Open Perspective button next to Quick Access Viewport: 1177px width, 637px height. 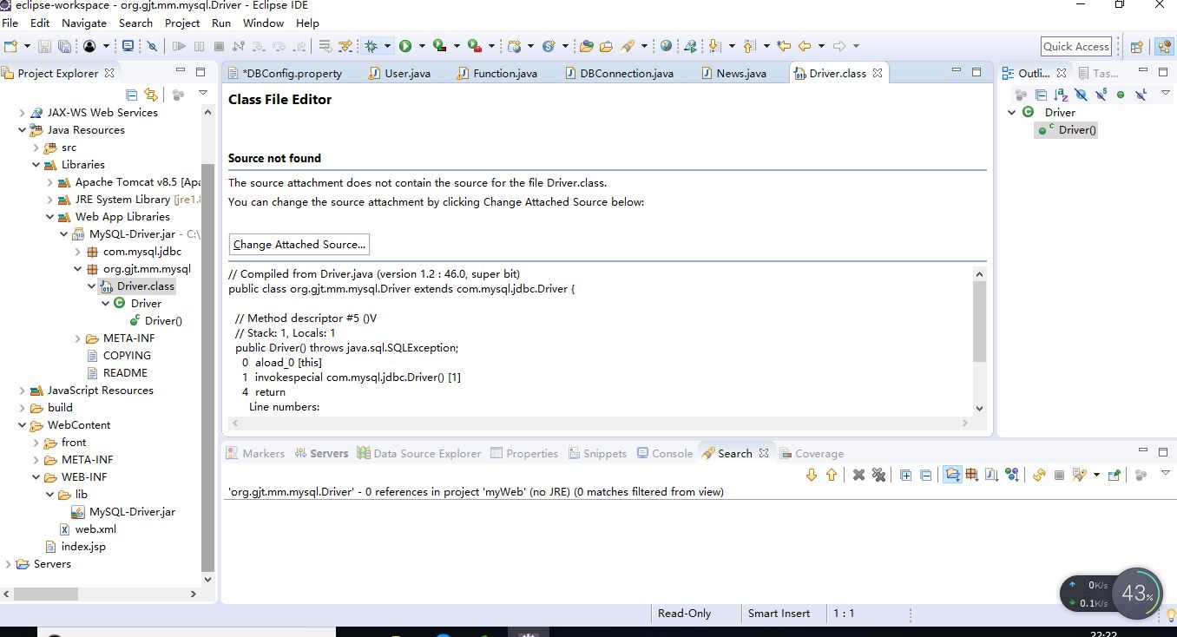1137,47
